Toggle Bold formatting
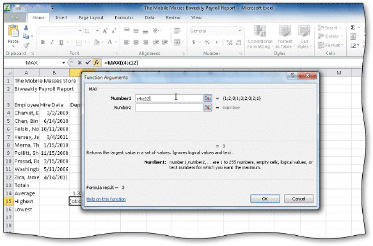This screenshot has height=246, width=373. point(43,42)
